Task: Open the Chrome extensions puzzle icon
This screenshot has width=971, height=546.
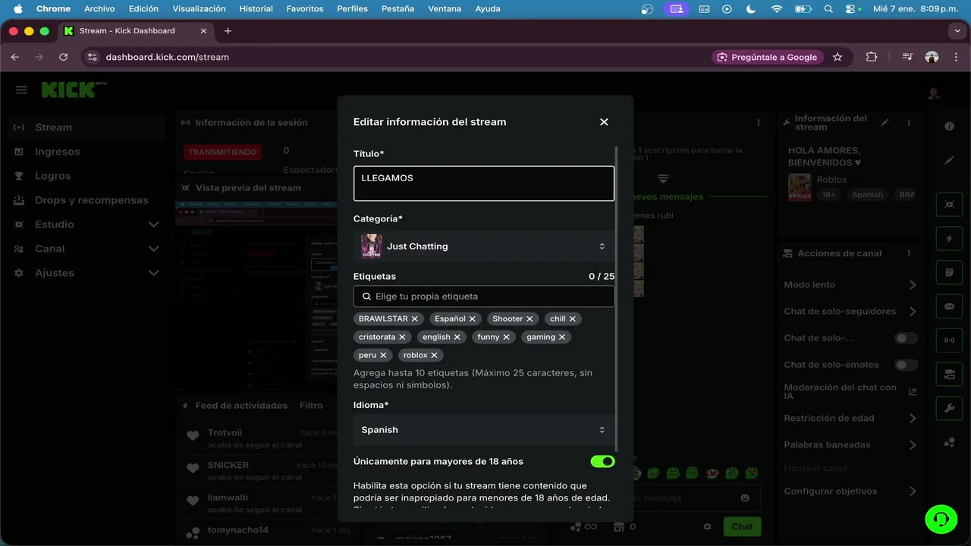Action: pyautogui.click(x=871, y=57)
